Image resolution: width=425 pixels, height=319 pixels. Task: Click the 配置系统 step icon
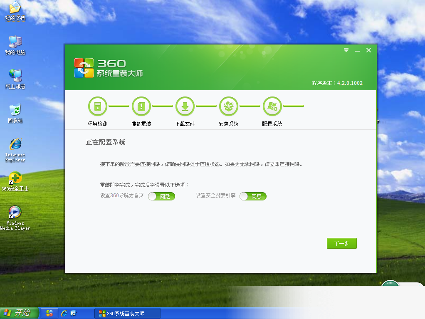[x=272, y=106]
